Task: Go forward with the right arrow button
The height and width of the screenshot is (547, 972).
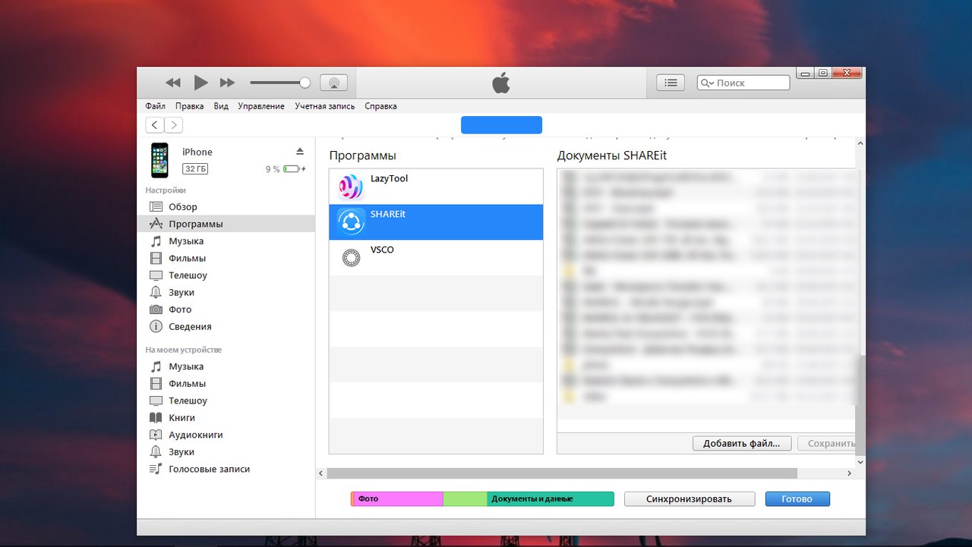Action: (174, 125)
